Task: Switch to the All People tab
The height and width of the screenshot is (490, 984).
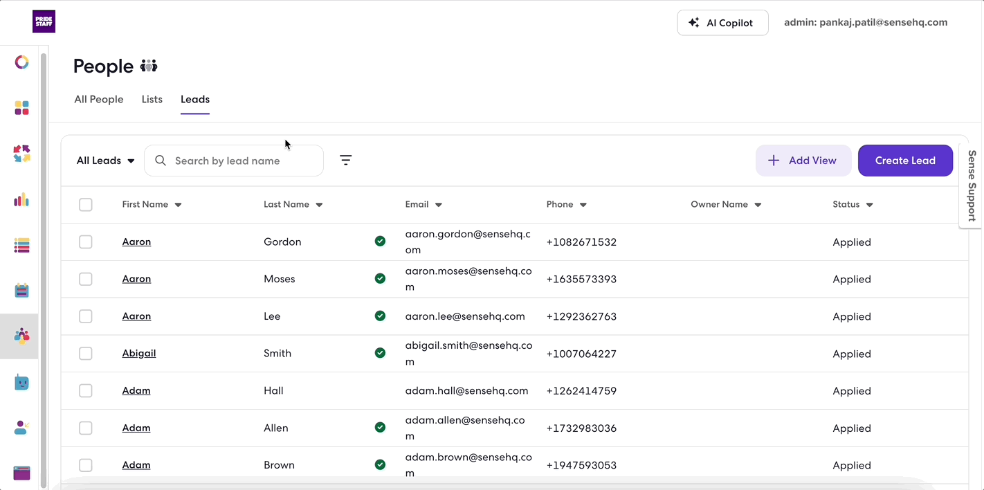Action: click(x=99, y=99)
